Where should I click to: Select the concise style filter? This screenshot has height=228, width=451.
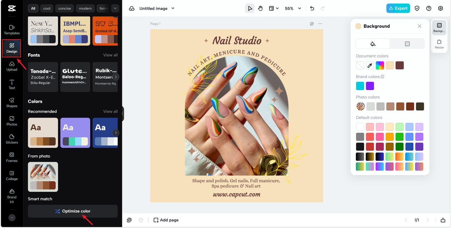64,8
